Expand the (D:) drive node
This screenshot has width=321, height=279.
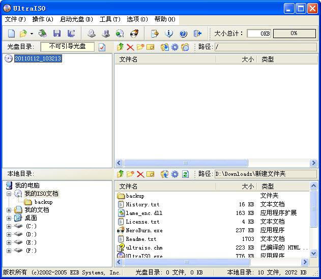[9, 234]
